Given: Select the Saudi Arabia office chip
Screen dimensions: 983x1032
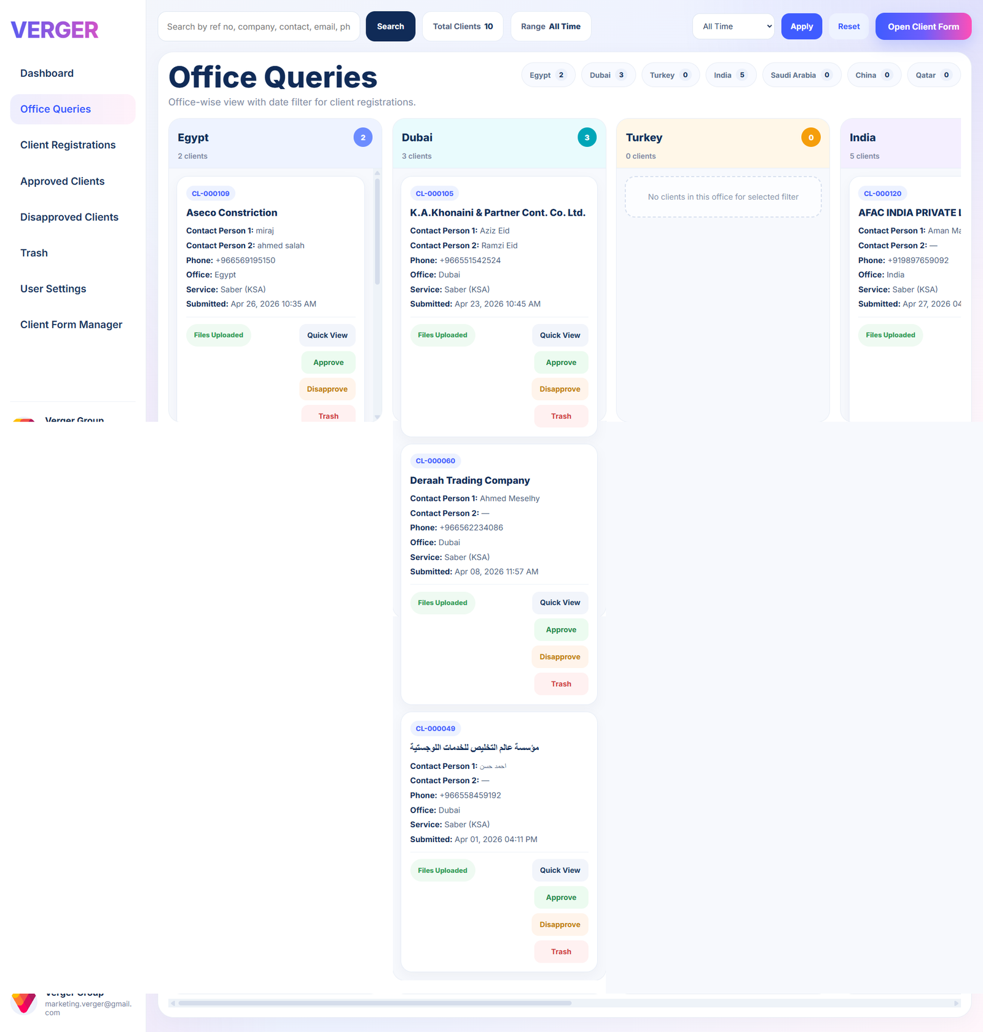Looking at the screenshot, I should 802,75.
